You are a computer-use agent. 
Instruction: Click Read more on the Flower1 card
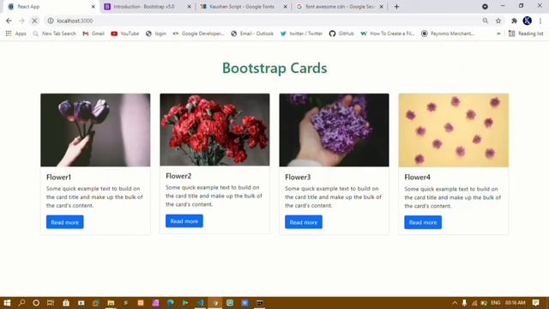pyautogui.click(x=65, y=222)
